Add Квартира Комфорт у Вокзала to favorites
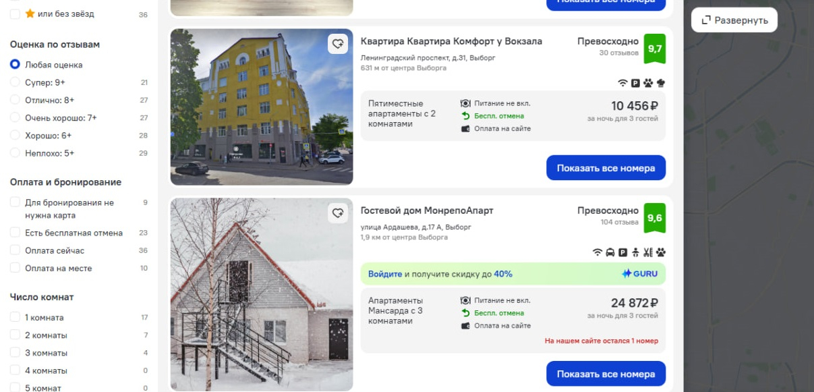The image size is (814, 392). click(x=338, y=44)
